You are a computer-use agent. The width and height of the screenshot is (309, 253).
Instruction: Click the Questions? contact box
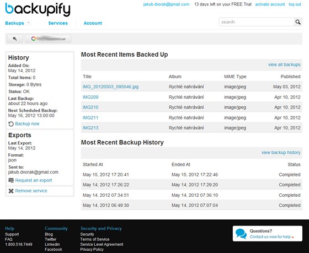(268, 234)
